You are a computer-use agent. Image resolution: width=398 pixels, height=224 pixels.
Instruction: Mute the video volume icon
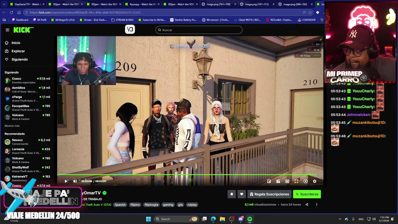[75, 181]
